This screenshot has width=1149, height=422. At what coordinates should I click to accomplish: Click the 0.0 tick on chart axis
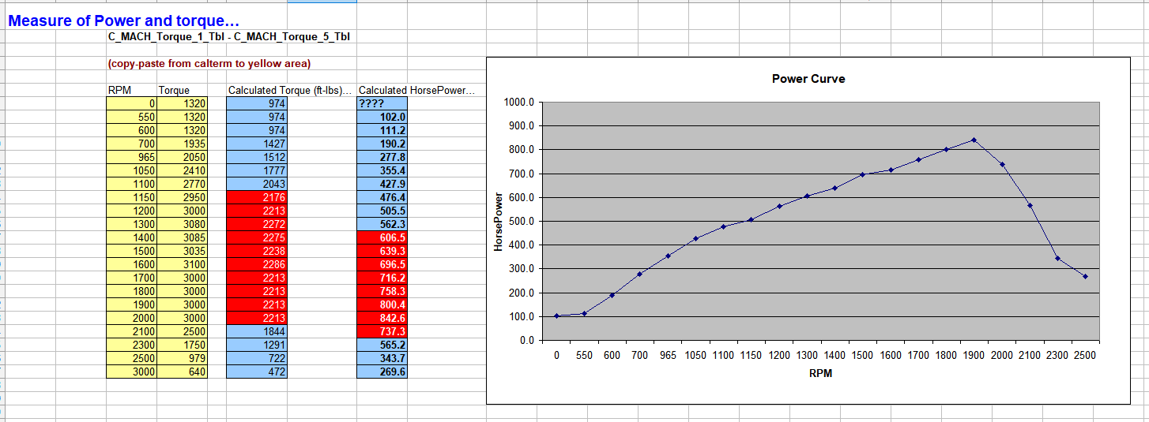coord(526,341)
